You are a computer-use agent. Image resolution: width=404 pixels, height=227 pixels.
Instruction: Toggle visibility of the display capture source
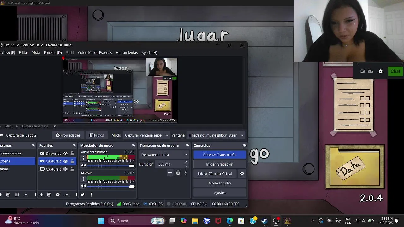(65, 169)
